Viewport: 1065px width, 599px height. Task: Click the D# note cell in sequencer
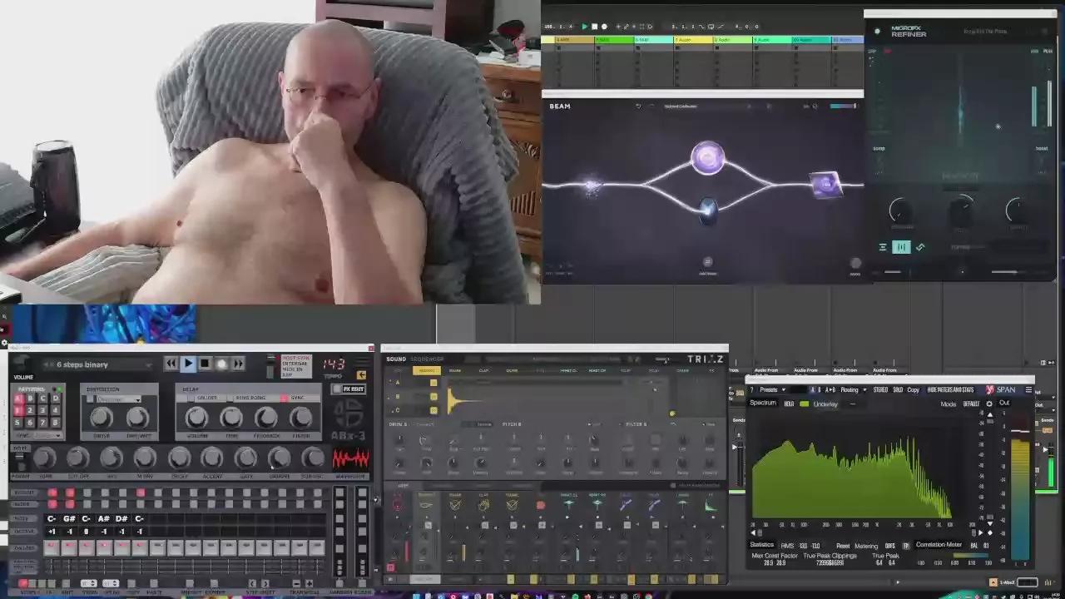[x=121, y=519]
